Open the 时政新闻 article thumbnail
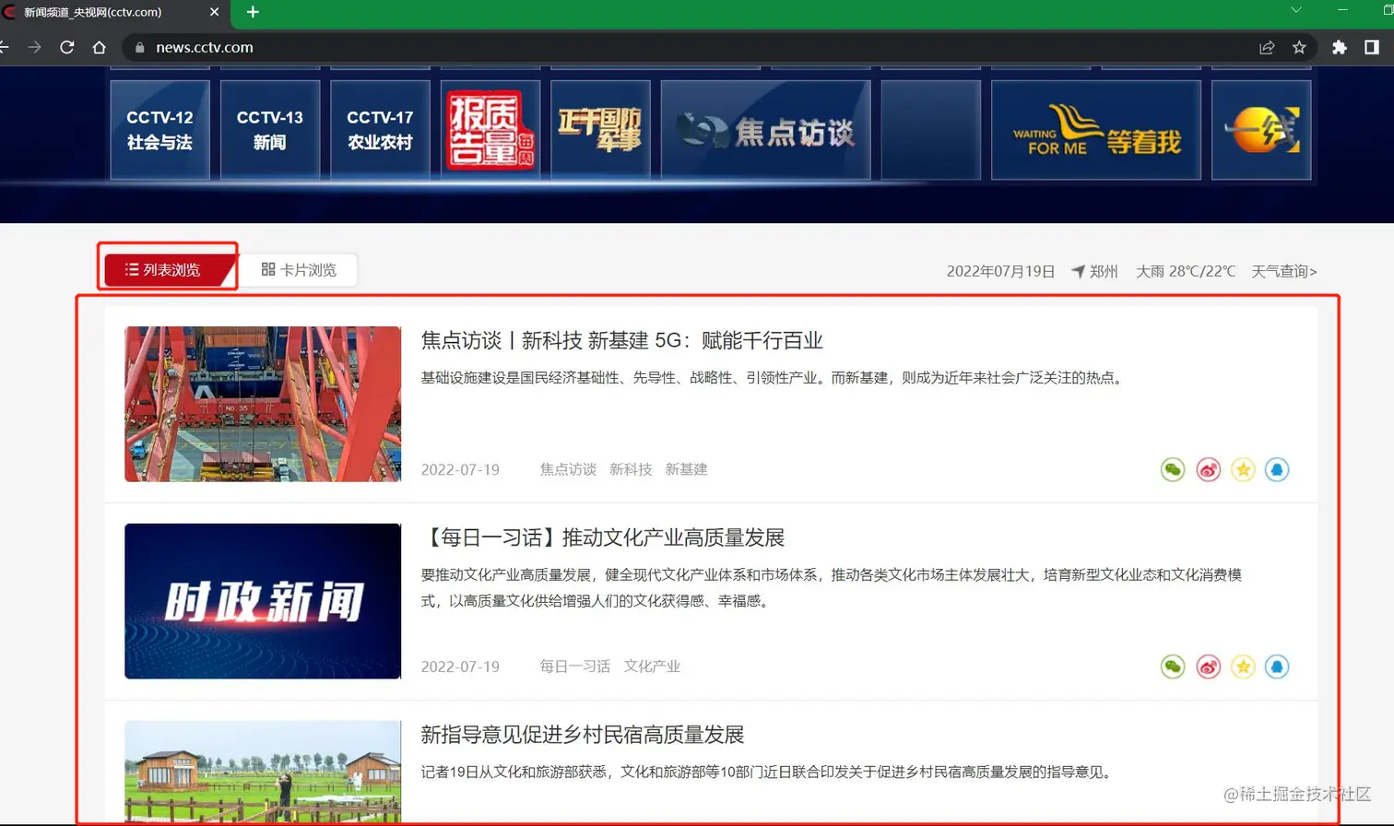1394x826 pixels. [263, 601]
